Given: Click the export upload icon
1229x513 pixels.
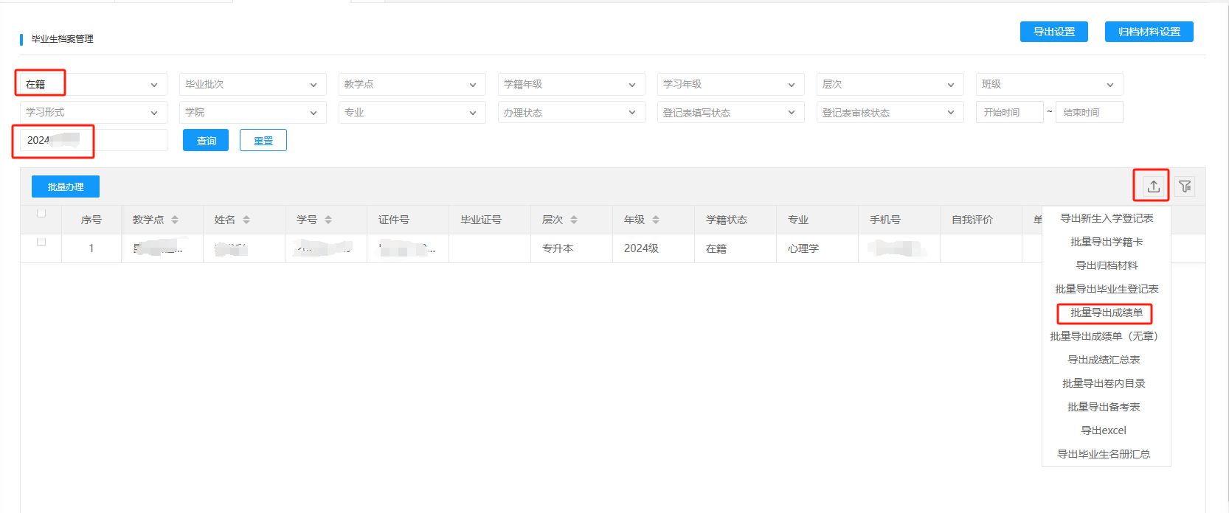Looking at the screenshot, I should pos(1153,186).
